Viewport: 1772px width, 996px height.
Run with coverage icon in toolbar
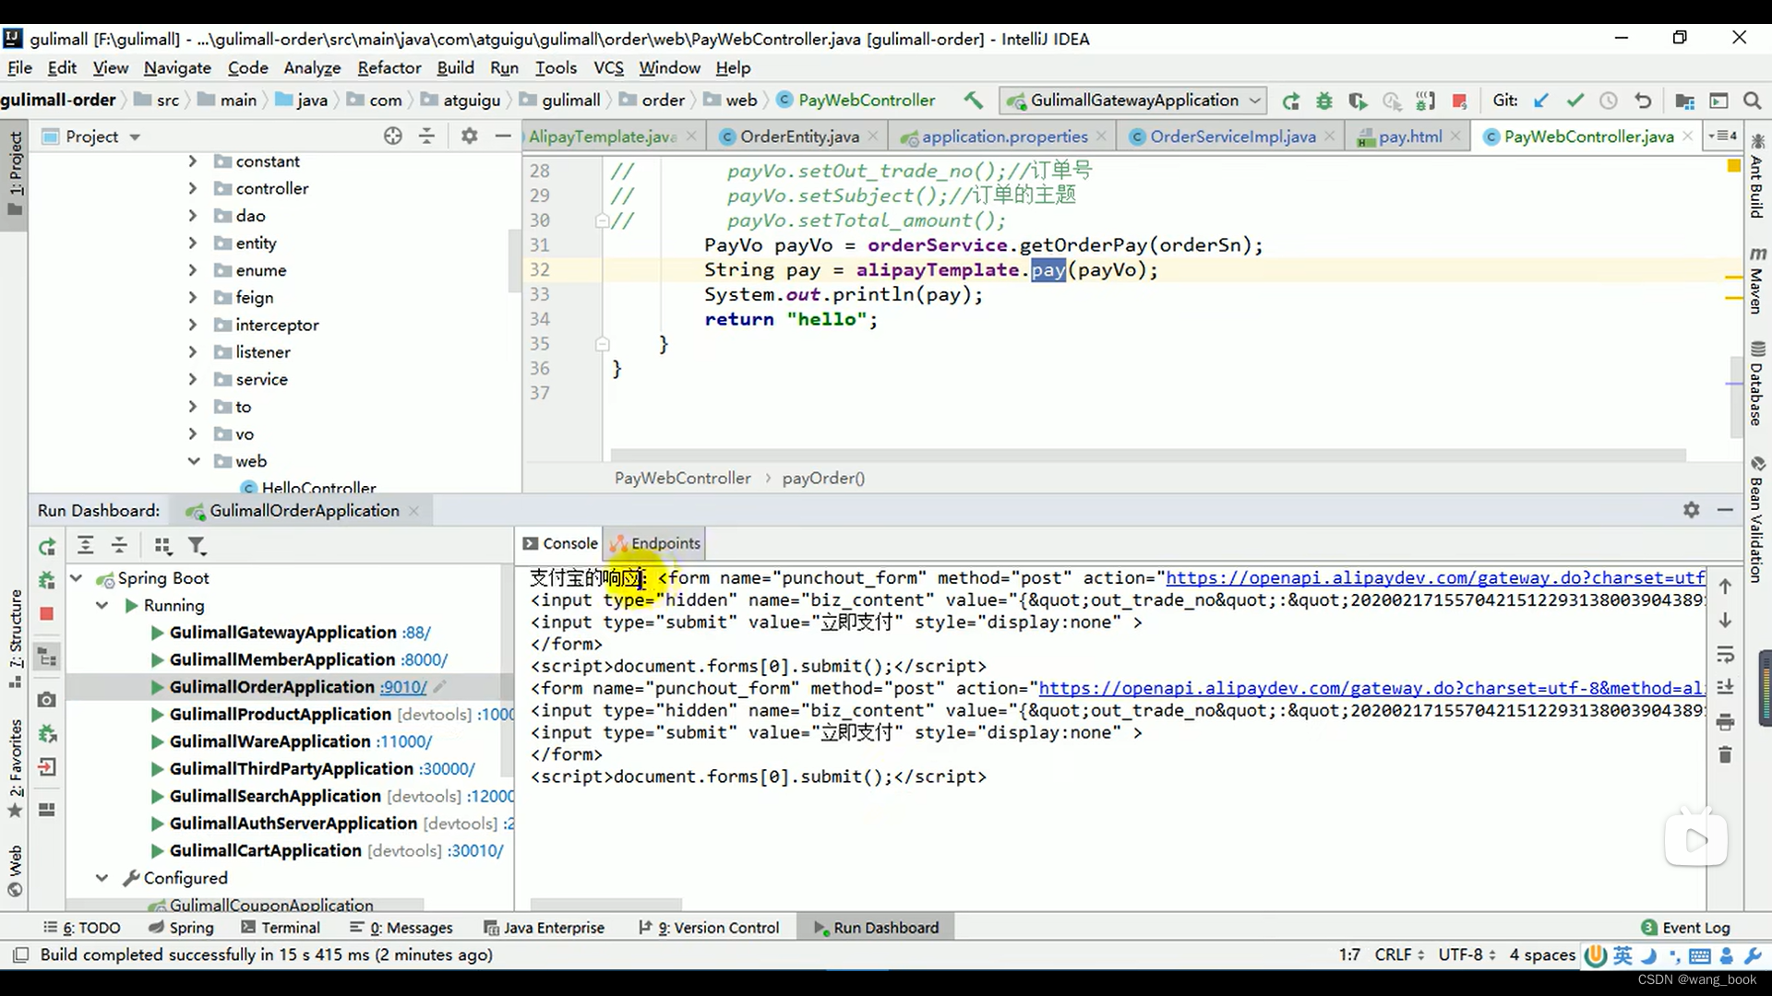(x=1358, y=101)
